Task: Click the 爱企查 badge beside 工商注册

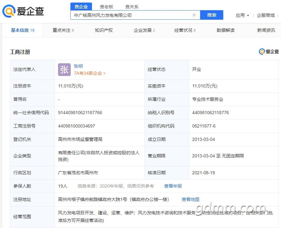Action: [x=269, y=52]
